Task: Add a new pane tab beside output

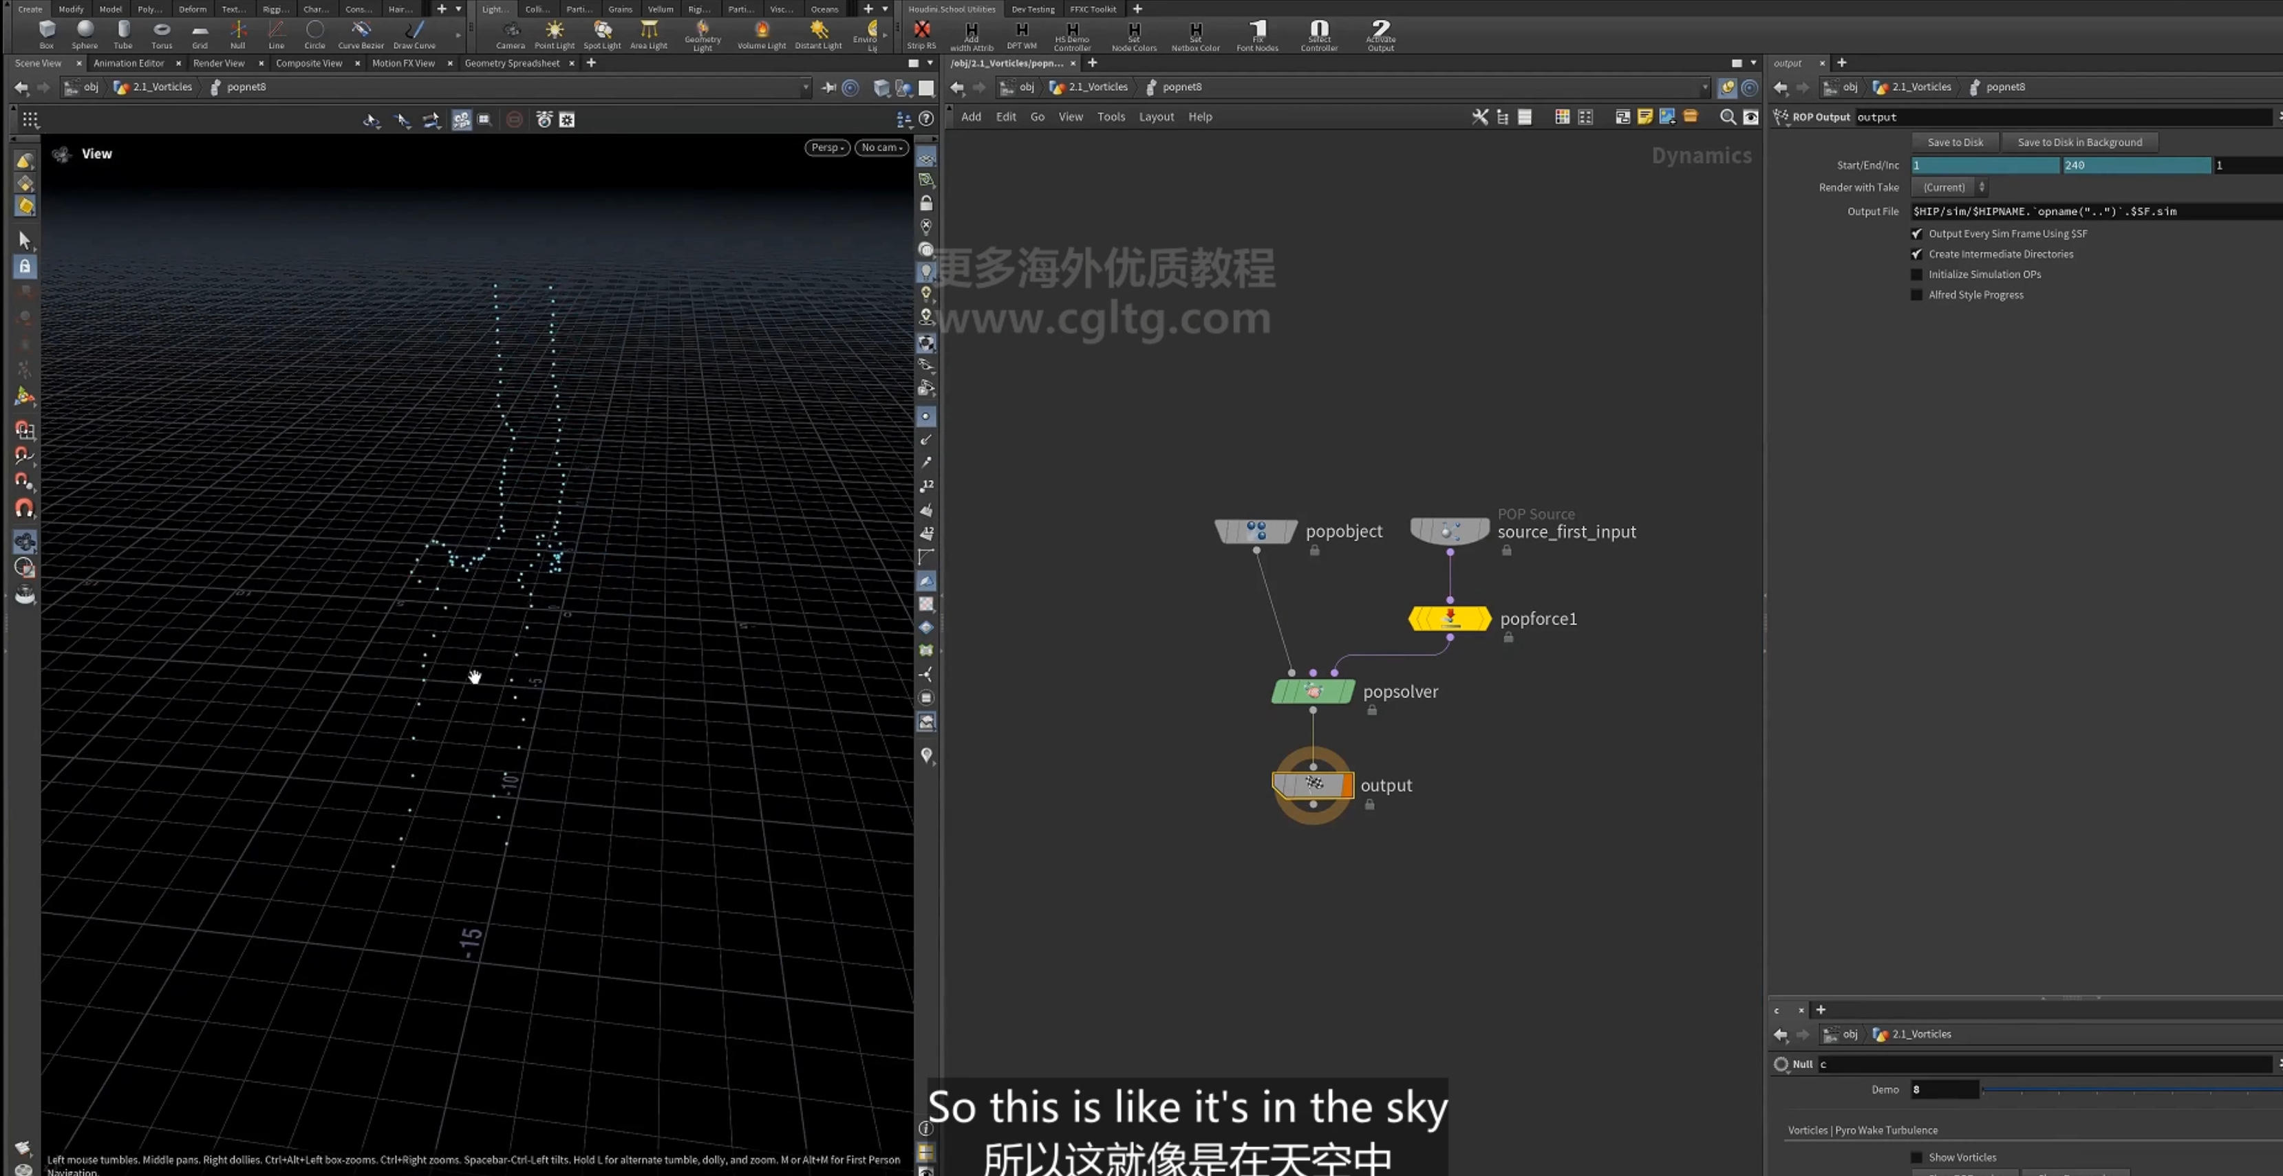Action: 1842,63
